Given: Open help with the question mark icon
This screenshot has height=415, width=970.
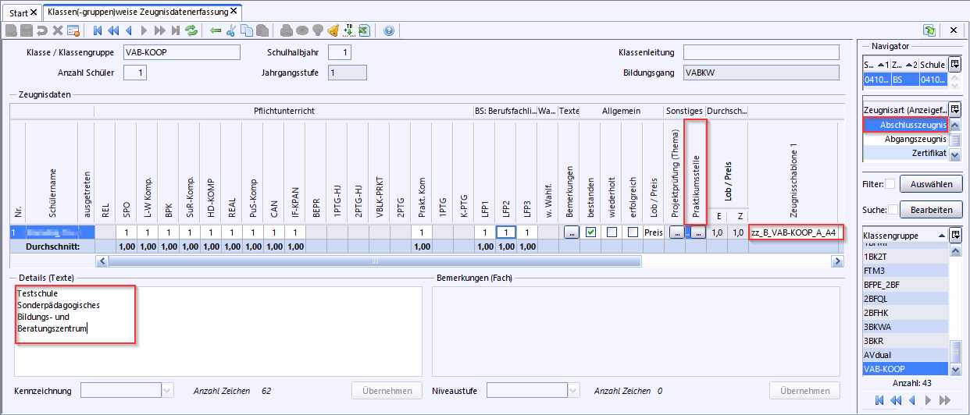Looking at the screenshot, I should point(389,30).
